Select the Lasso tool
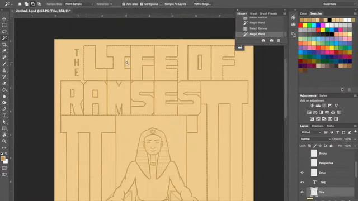Viewport: 358px width, 201px height. coord(4,31)
